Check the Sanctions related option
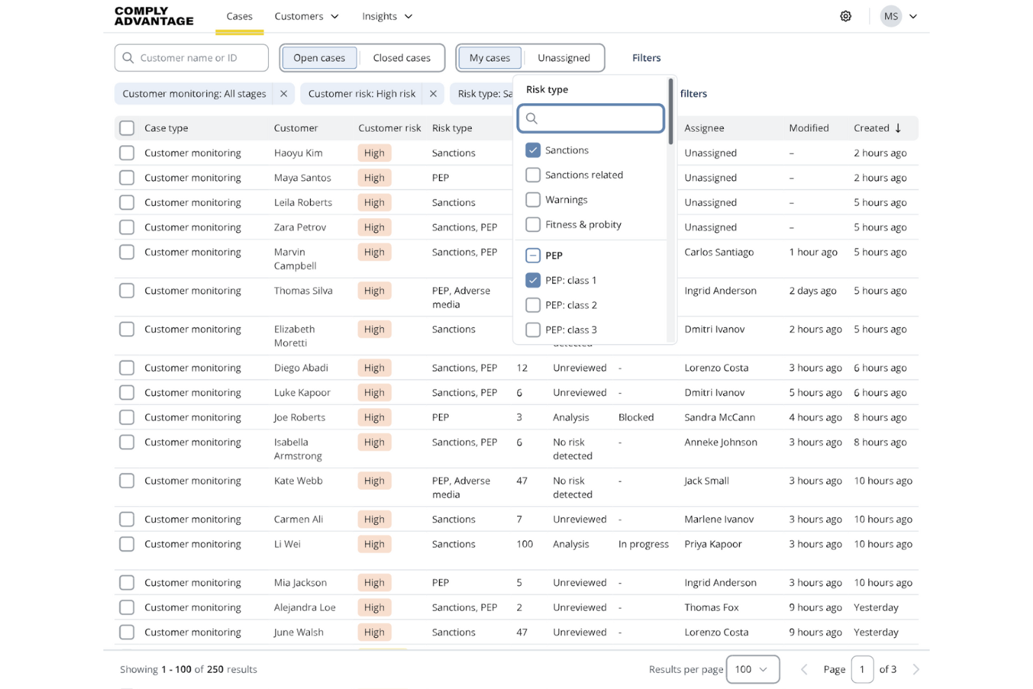 click(x=533, y=175)
